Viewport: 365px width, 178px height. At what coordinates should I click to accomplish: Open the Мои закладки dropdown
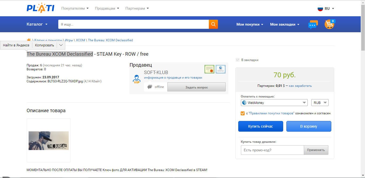[285, 24]
